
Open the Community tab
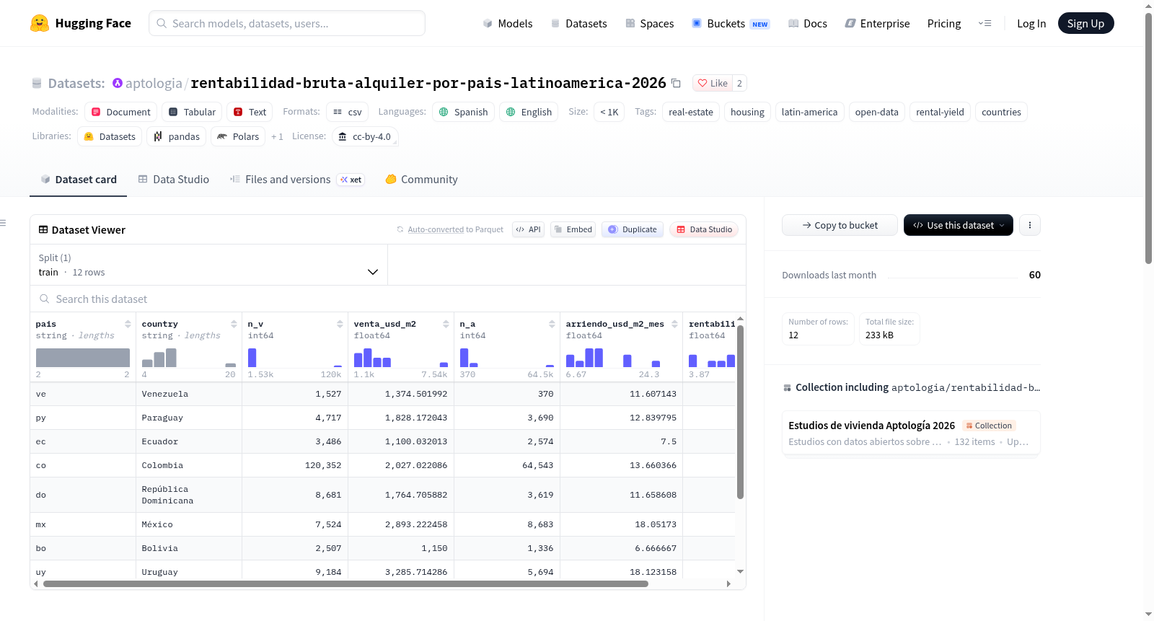(x=421, y=180)
